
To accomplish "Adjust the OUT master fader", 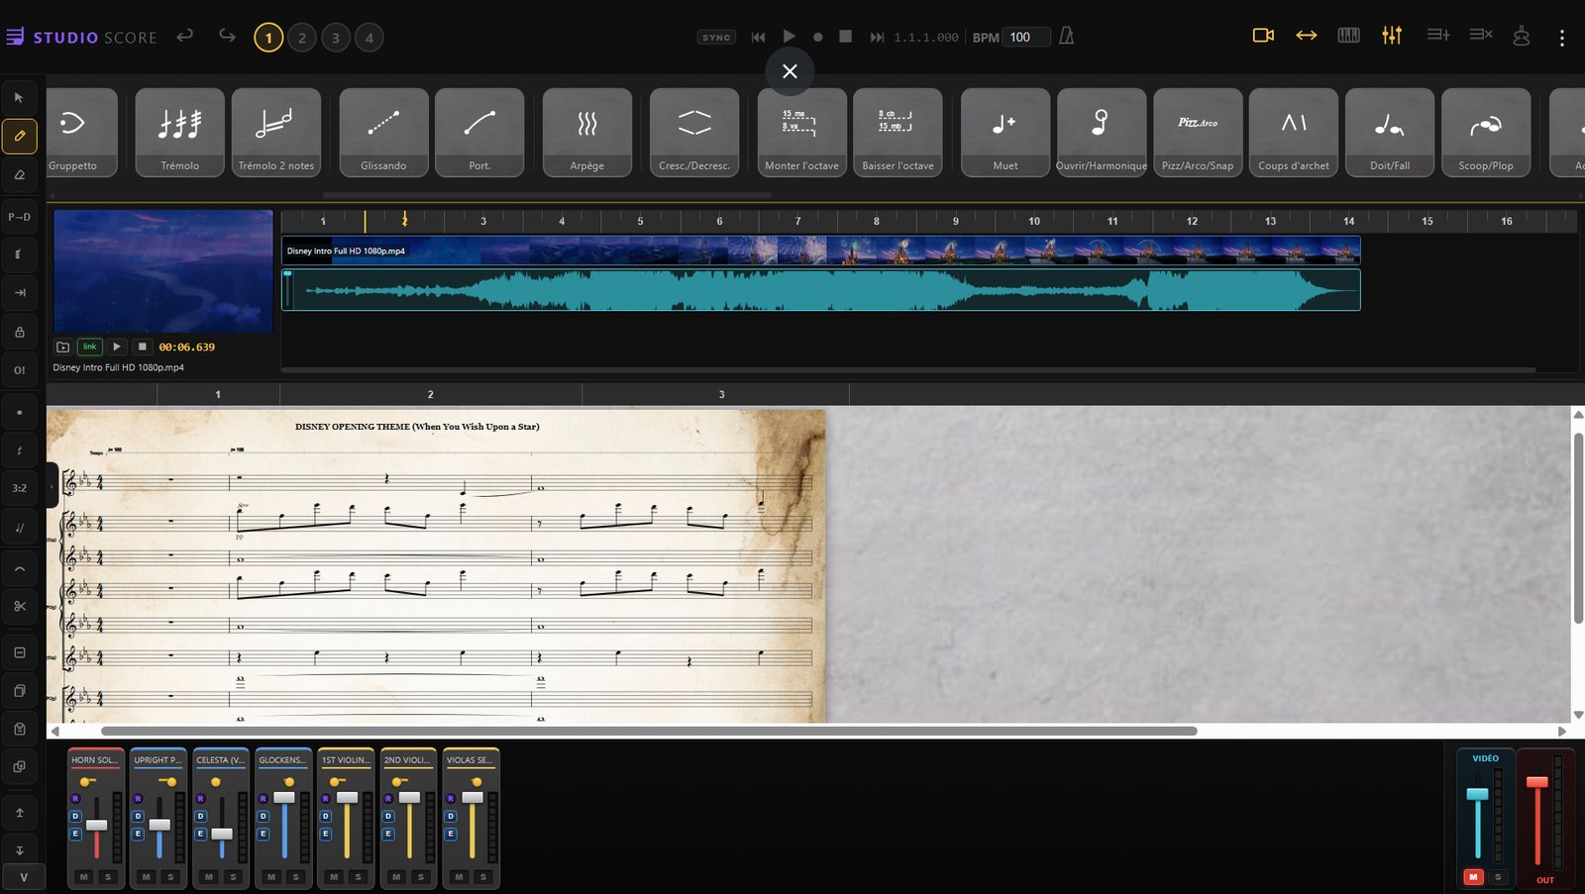I will click(1536, 782).
